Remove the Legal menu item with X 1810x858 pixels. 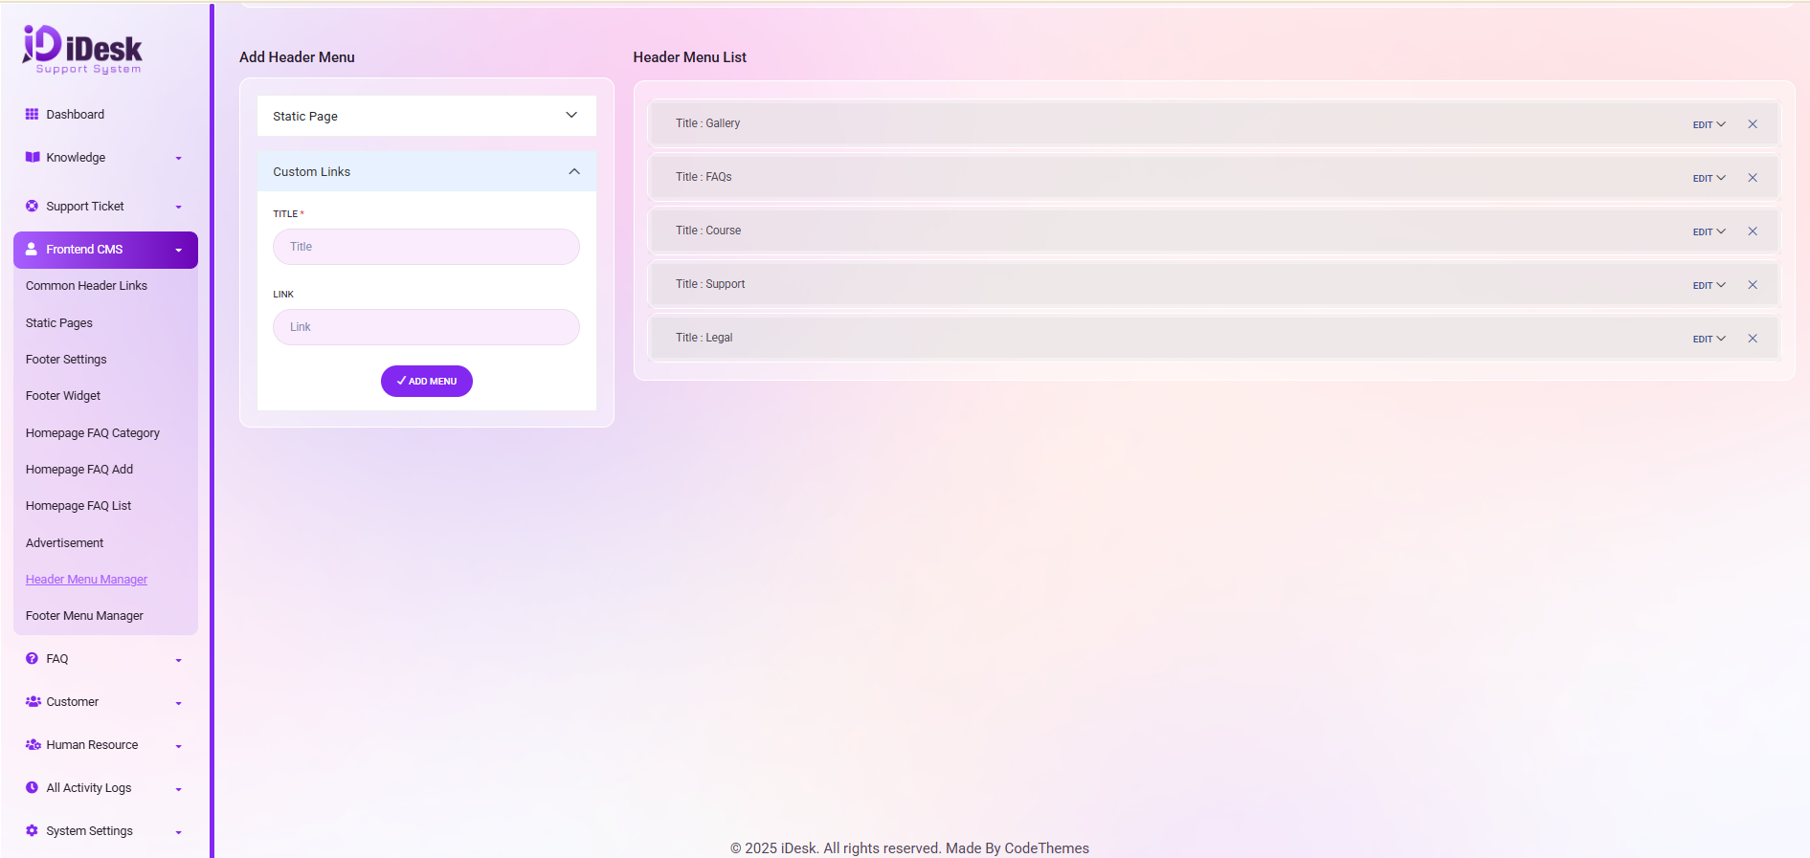pos(1753,339)
